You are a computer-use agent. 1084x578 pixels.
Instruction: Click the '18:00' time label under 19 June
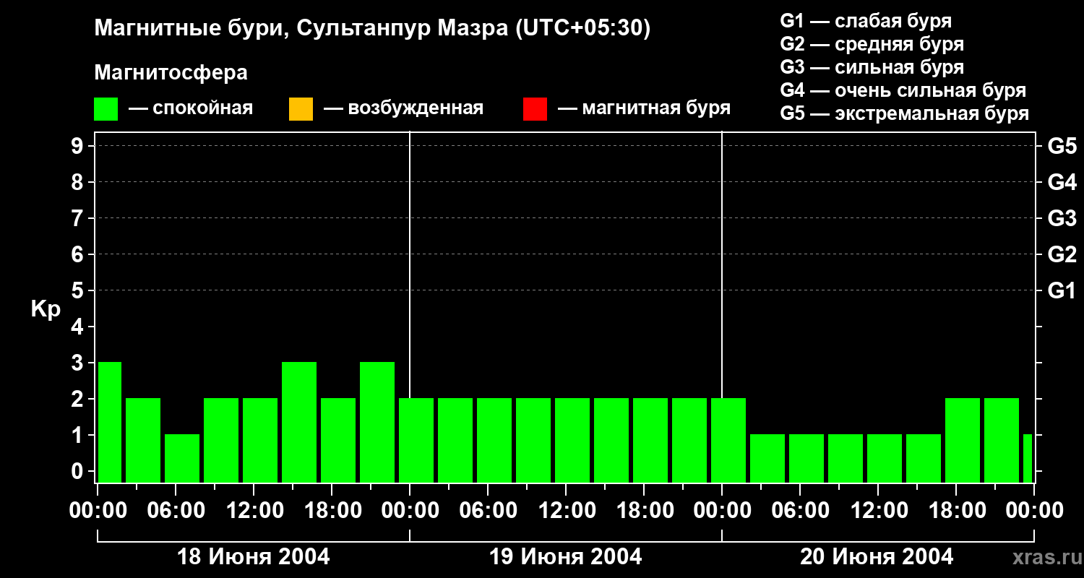644,511
